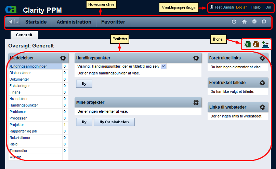Click the user icon beside Test Danish
Viewport: 276px width, 169px height.
(212, 7)
